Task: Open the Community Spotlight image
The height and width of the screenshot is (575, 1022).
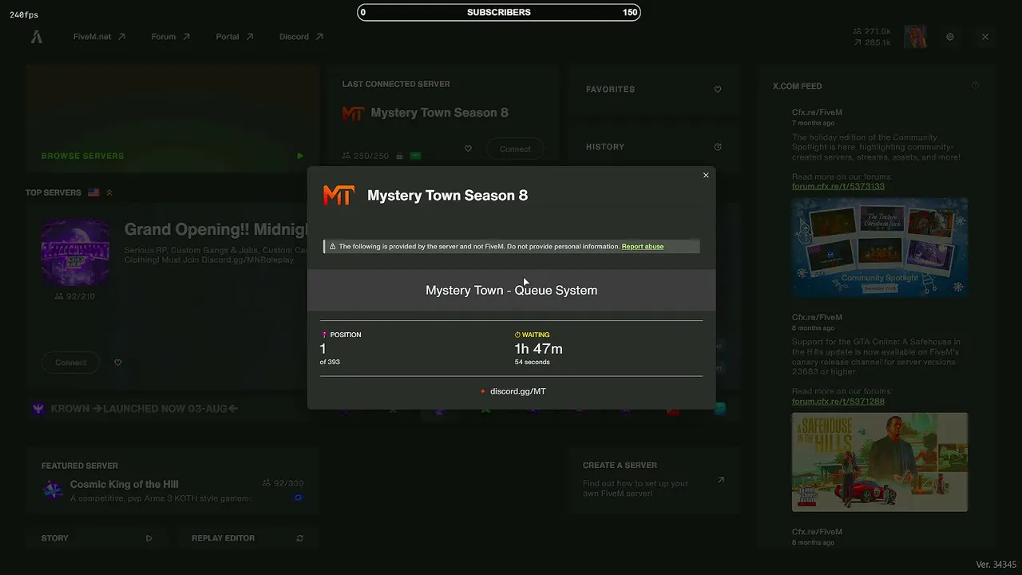Action: coord(880,248)
